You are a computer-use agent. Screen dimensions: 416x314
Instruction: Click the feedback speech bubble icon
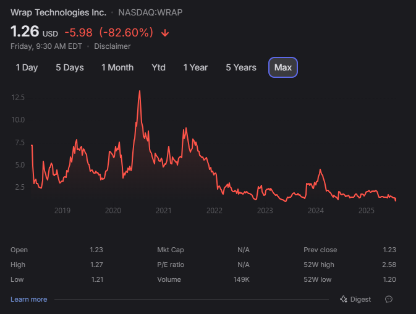coord(389,299)
